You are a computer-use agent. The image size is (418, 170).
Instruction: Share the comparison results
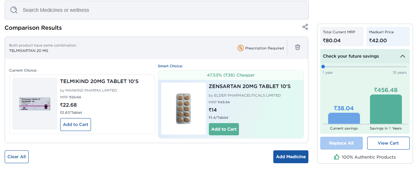click(x=305, y=27)
